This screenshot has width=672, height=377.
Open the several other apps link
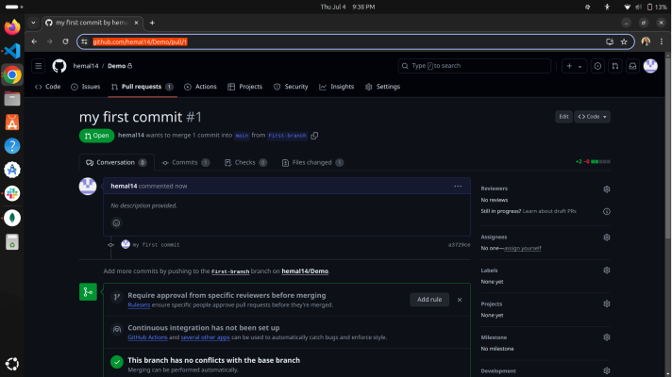206,337
